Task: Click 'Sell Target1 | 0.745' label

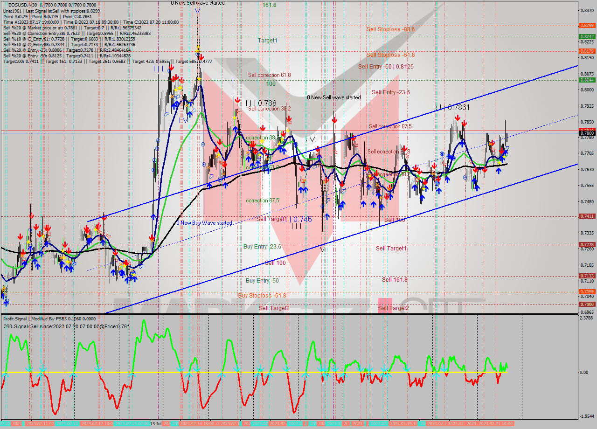Action: tap(284, 219)
